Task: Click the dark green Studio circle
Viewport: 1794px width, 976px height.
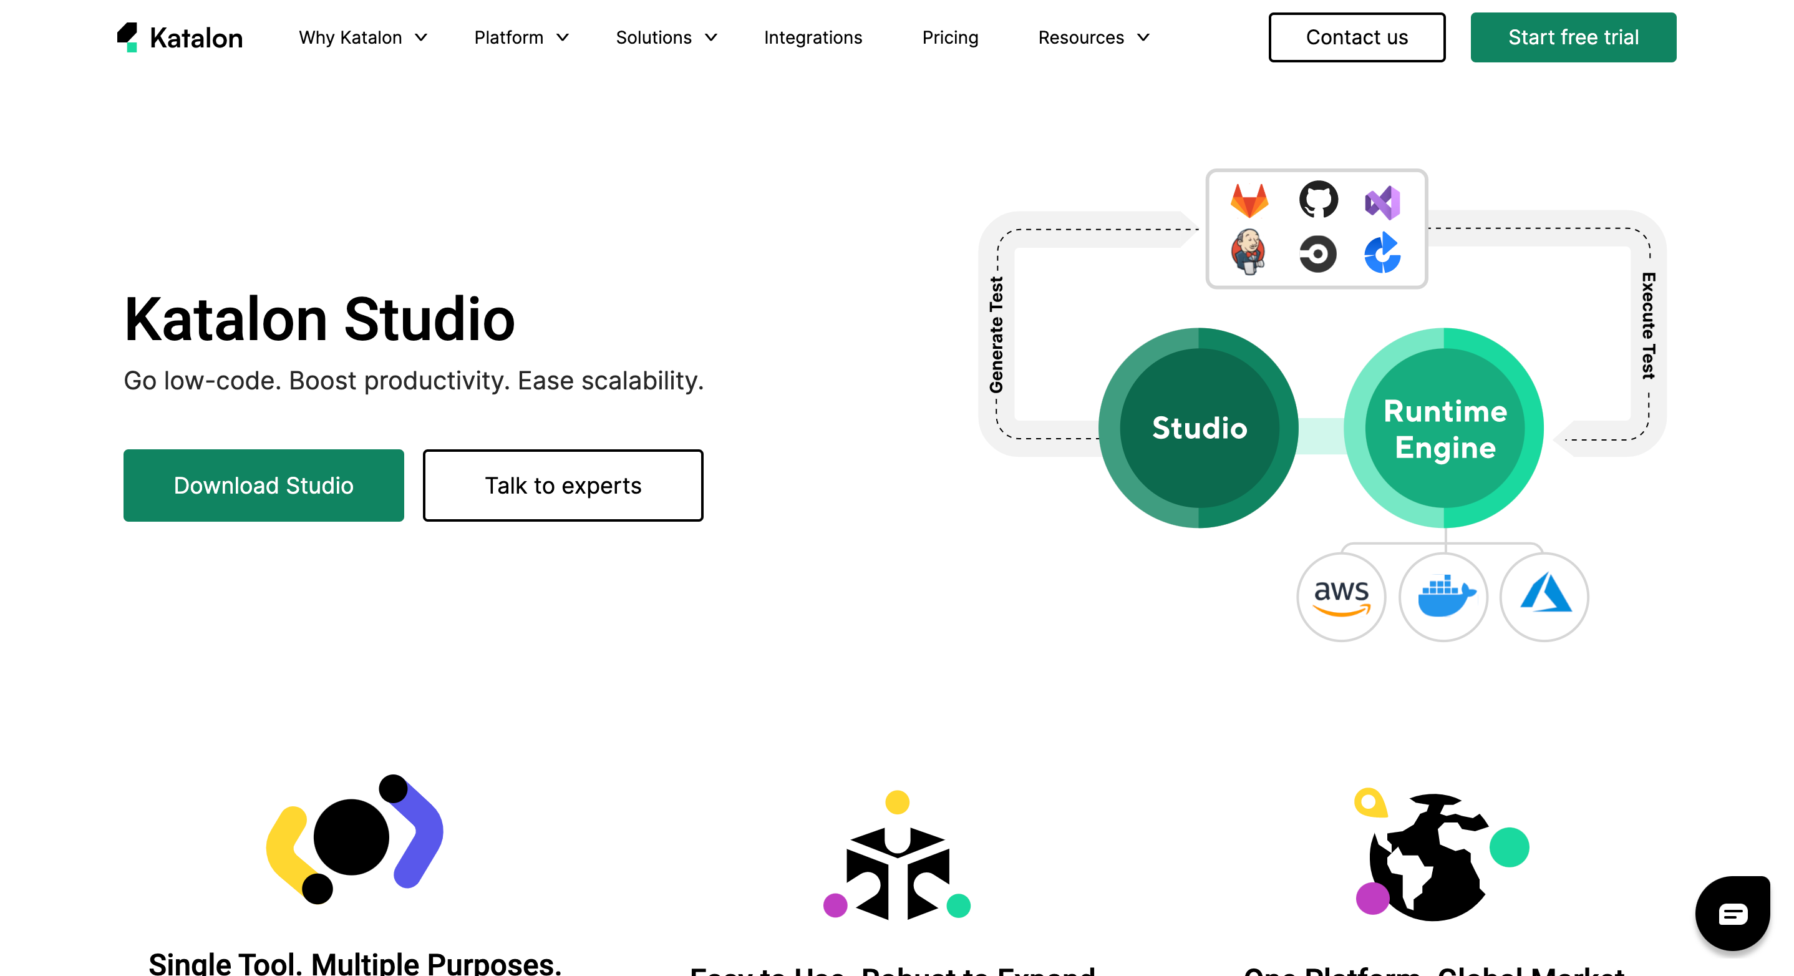Action: pyautogui.click(x=1198, y=427)
